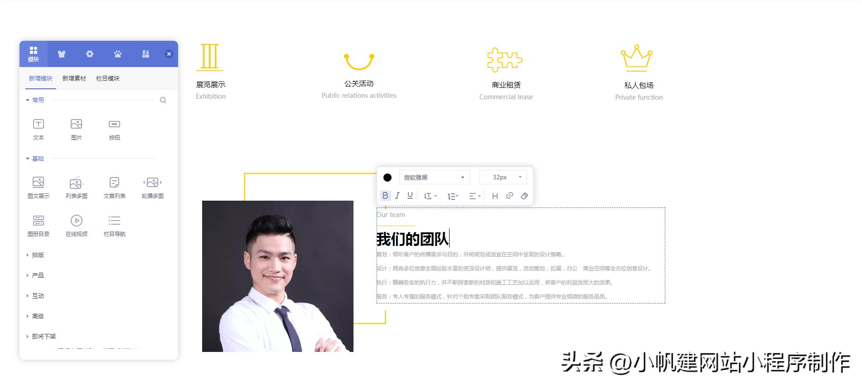Switch to the 新增素材 tab
The height and width of the screenshot is (385, 862).
74,78
